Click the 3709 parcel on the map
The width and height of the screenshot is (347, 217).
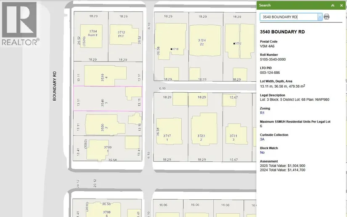click(107, 149)
